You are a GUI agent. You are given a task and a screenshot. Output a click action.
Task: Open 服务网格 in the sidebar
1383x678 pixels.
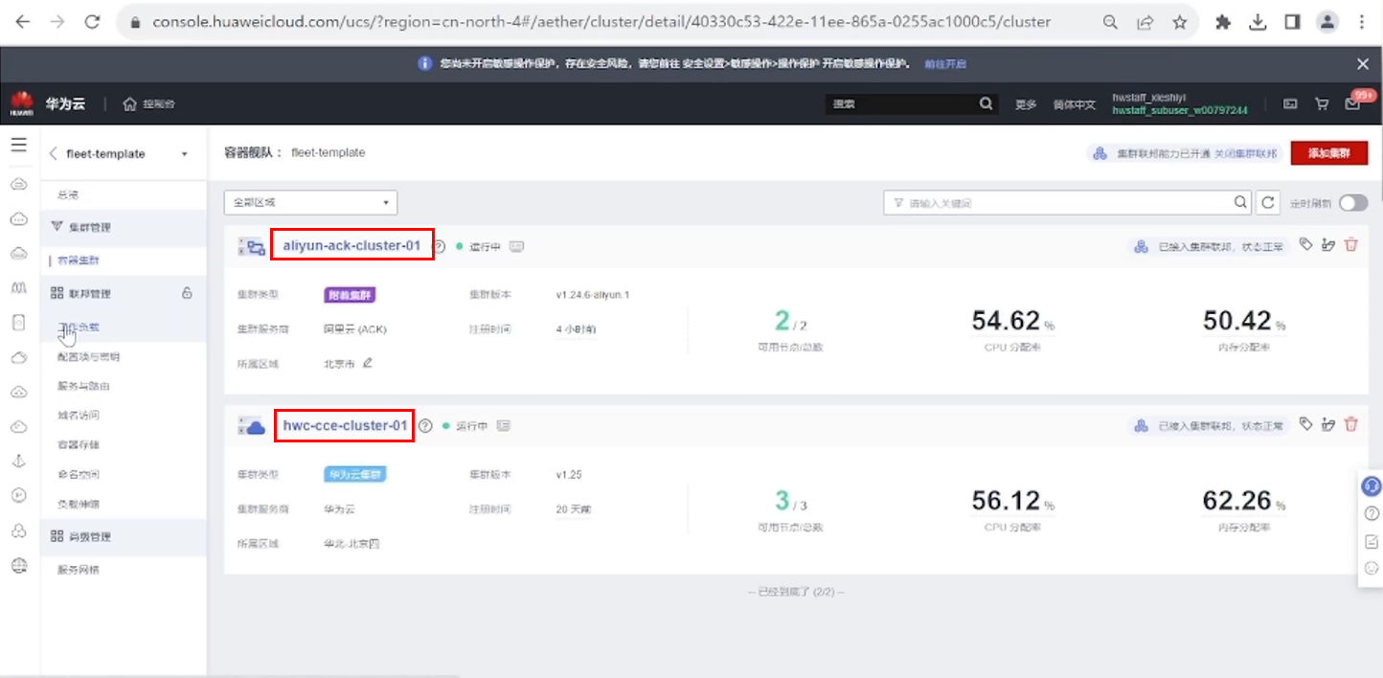click(x=78, y=570)
